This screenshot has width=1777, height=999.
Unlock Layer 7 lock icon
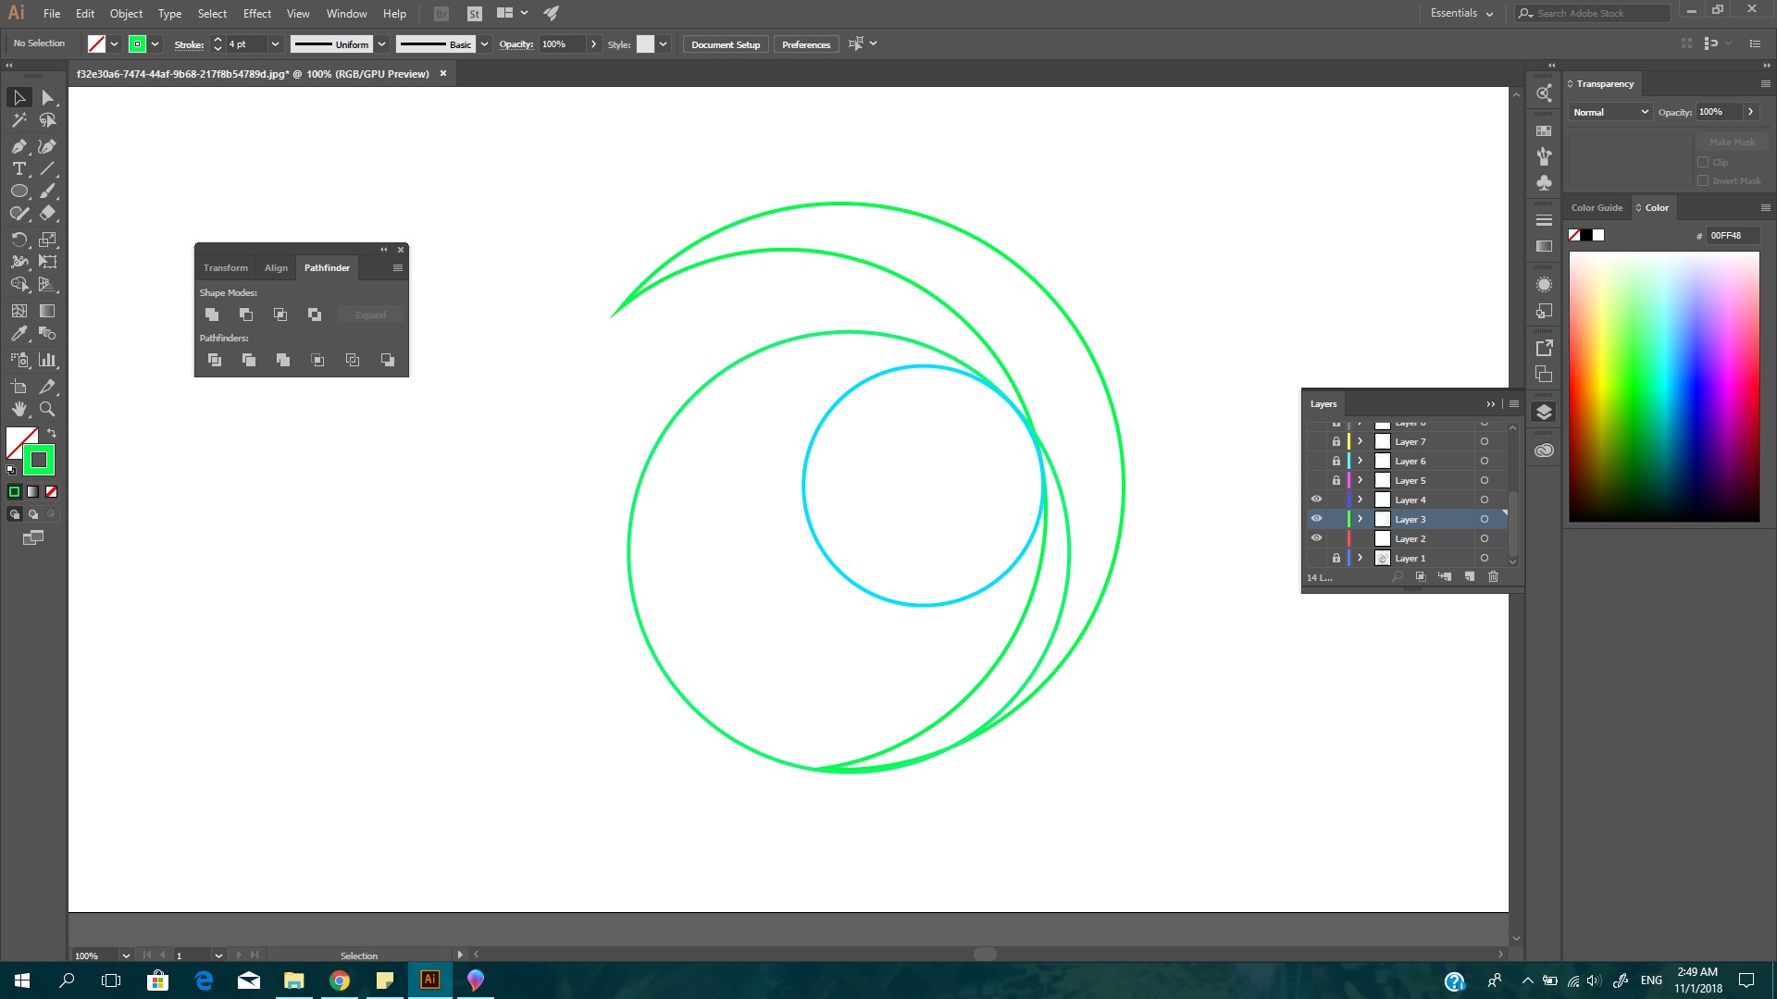1336,441
